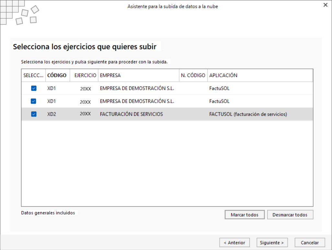Click the APLICACIÓN column header
The image size is (332, 250).
260,75
